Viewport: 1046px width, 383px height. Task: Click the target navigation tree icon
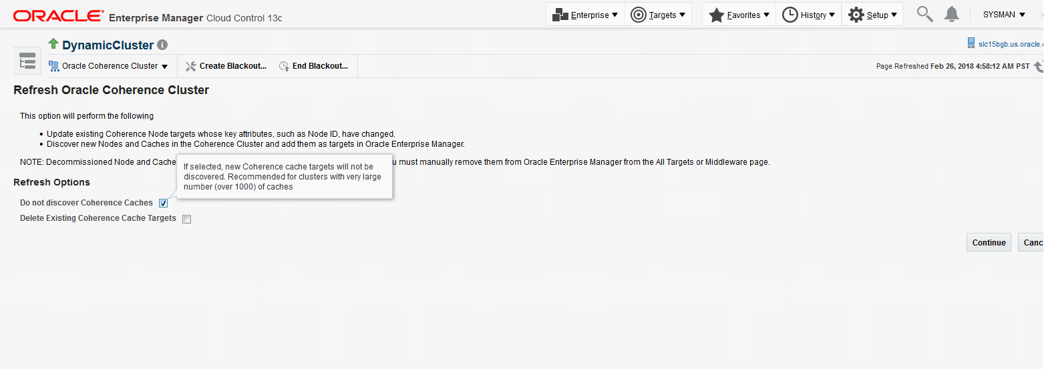pyautogui.click(x=27, y=61)
